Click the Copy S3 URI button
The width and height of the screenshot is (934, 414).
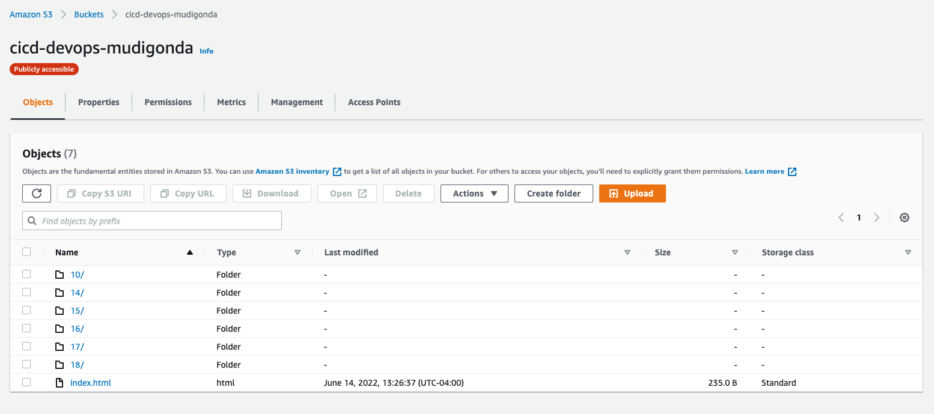tap(100, 193)
